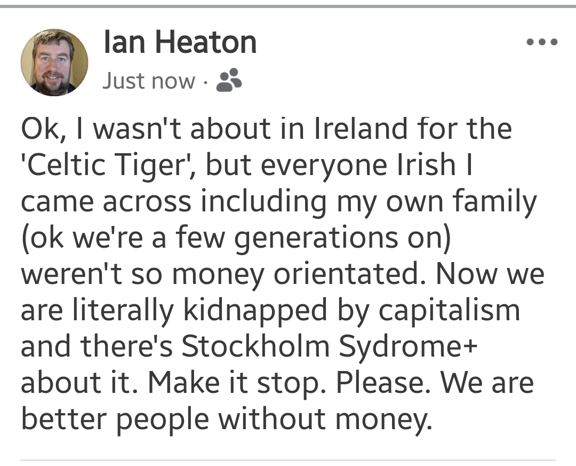Click the 'Just now' timestamp
The width and height of the screenshot is (576, 466).
[148, 81]
